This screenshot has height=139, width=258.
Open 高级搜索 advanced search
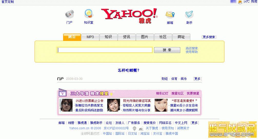[192, 48]
